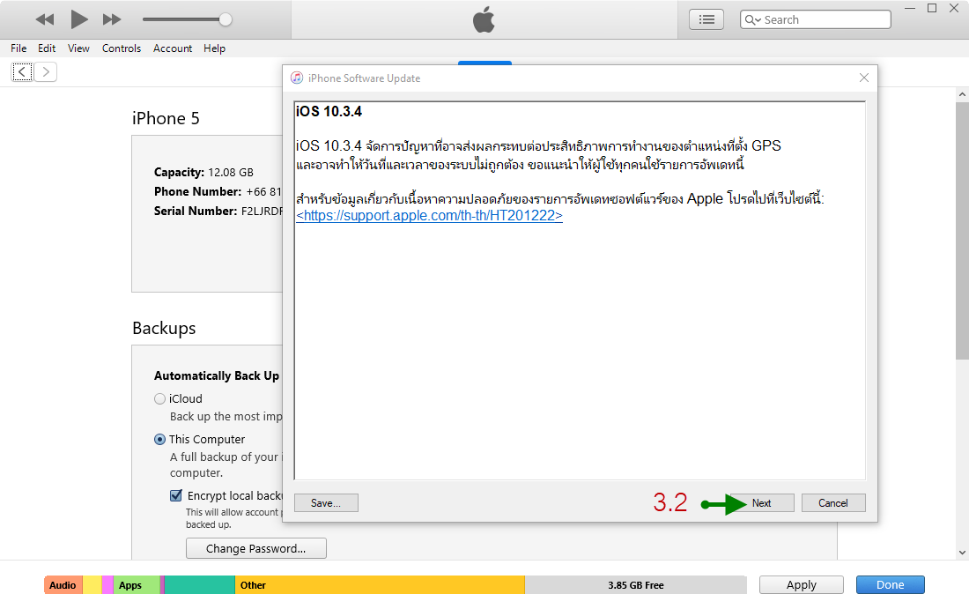Open the Edit menu

[47, 48]
